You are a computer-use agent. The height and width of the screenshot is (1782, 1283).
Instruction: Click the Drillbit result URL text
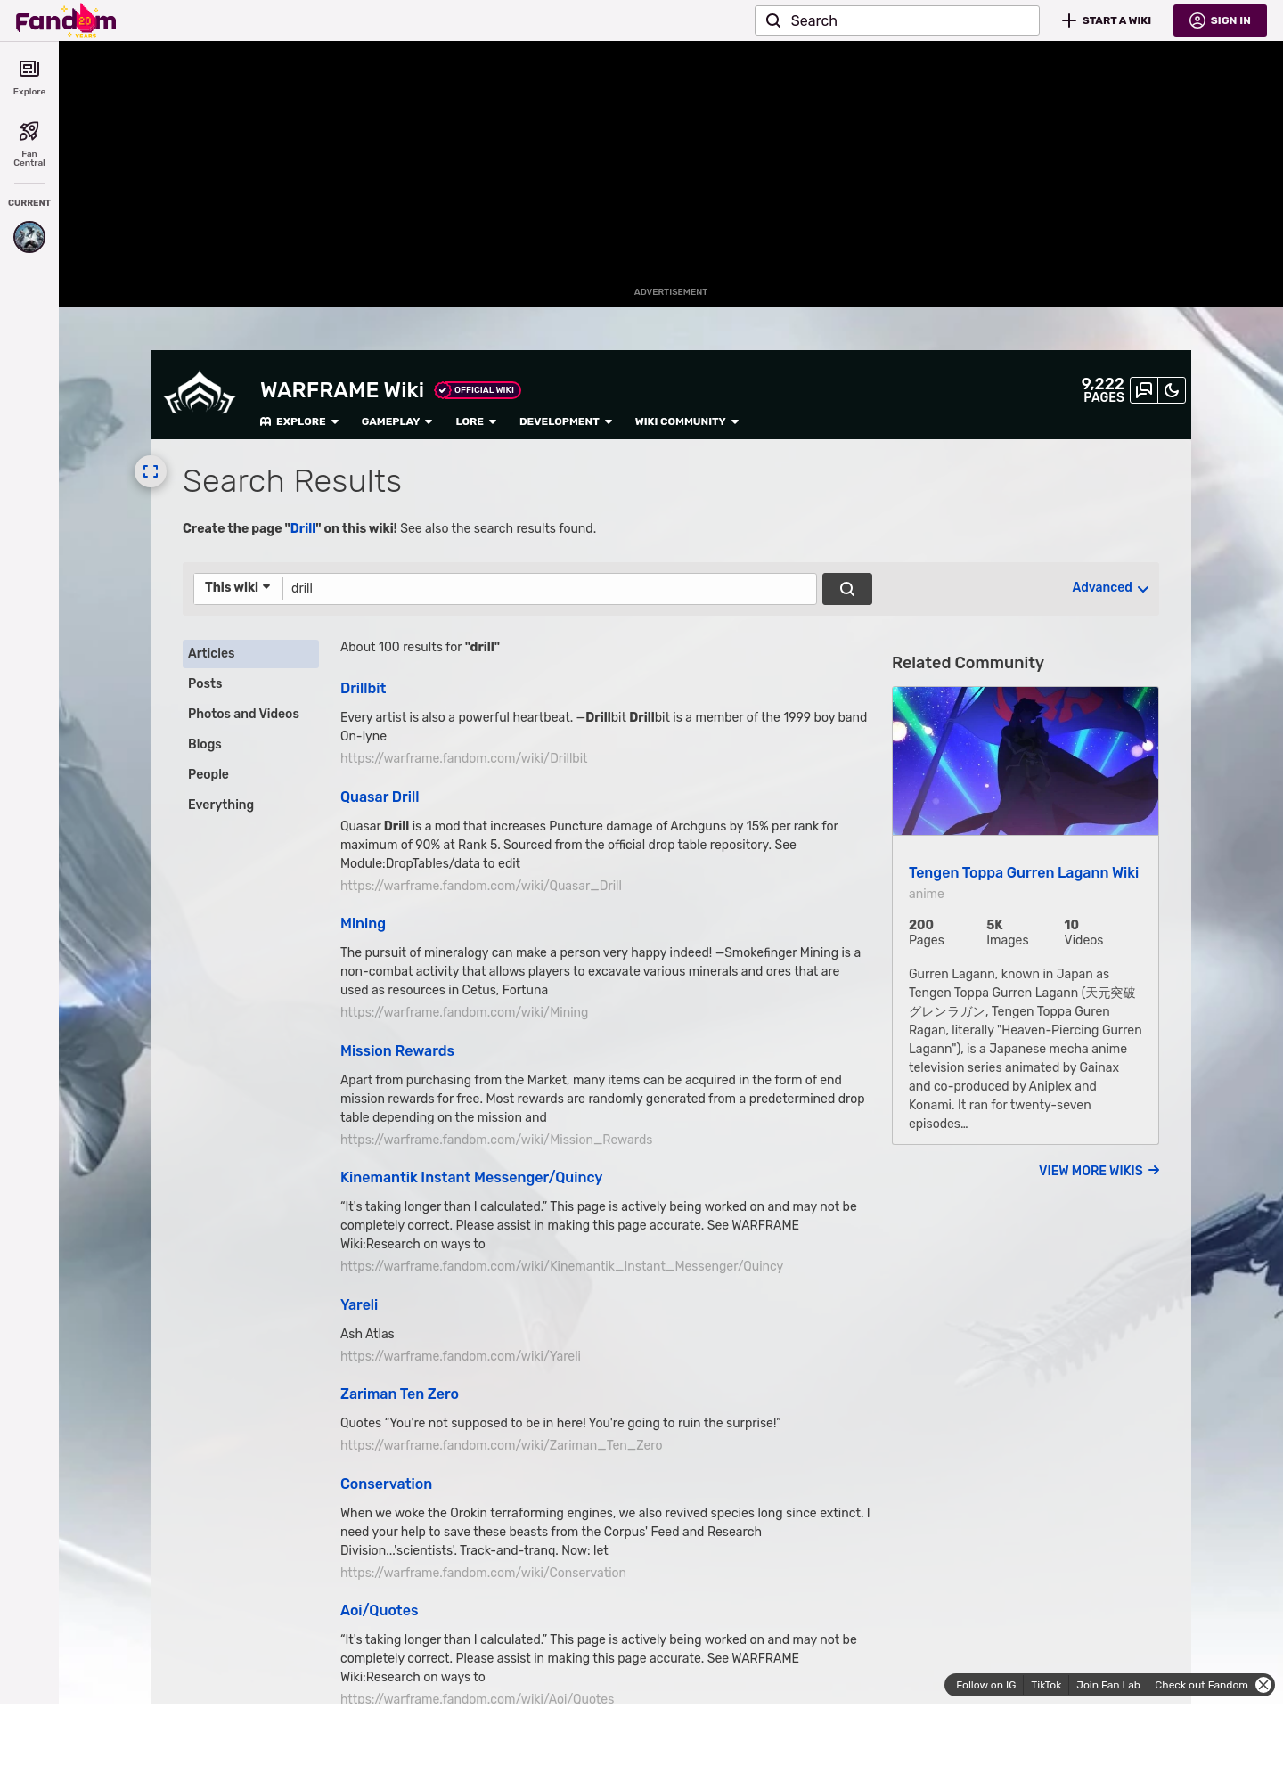(463, 758)
